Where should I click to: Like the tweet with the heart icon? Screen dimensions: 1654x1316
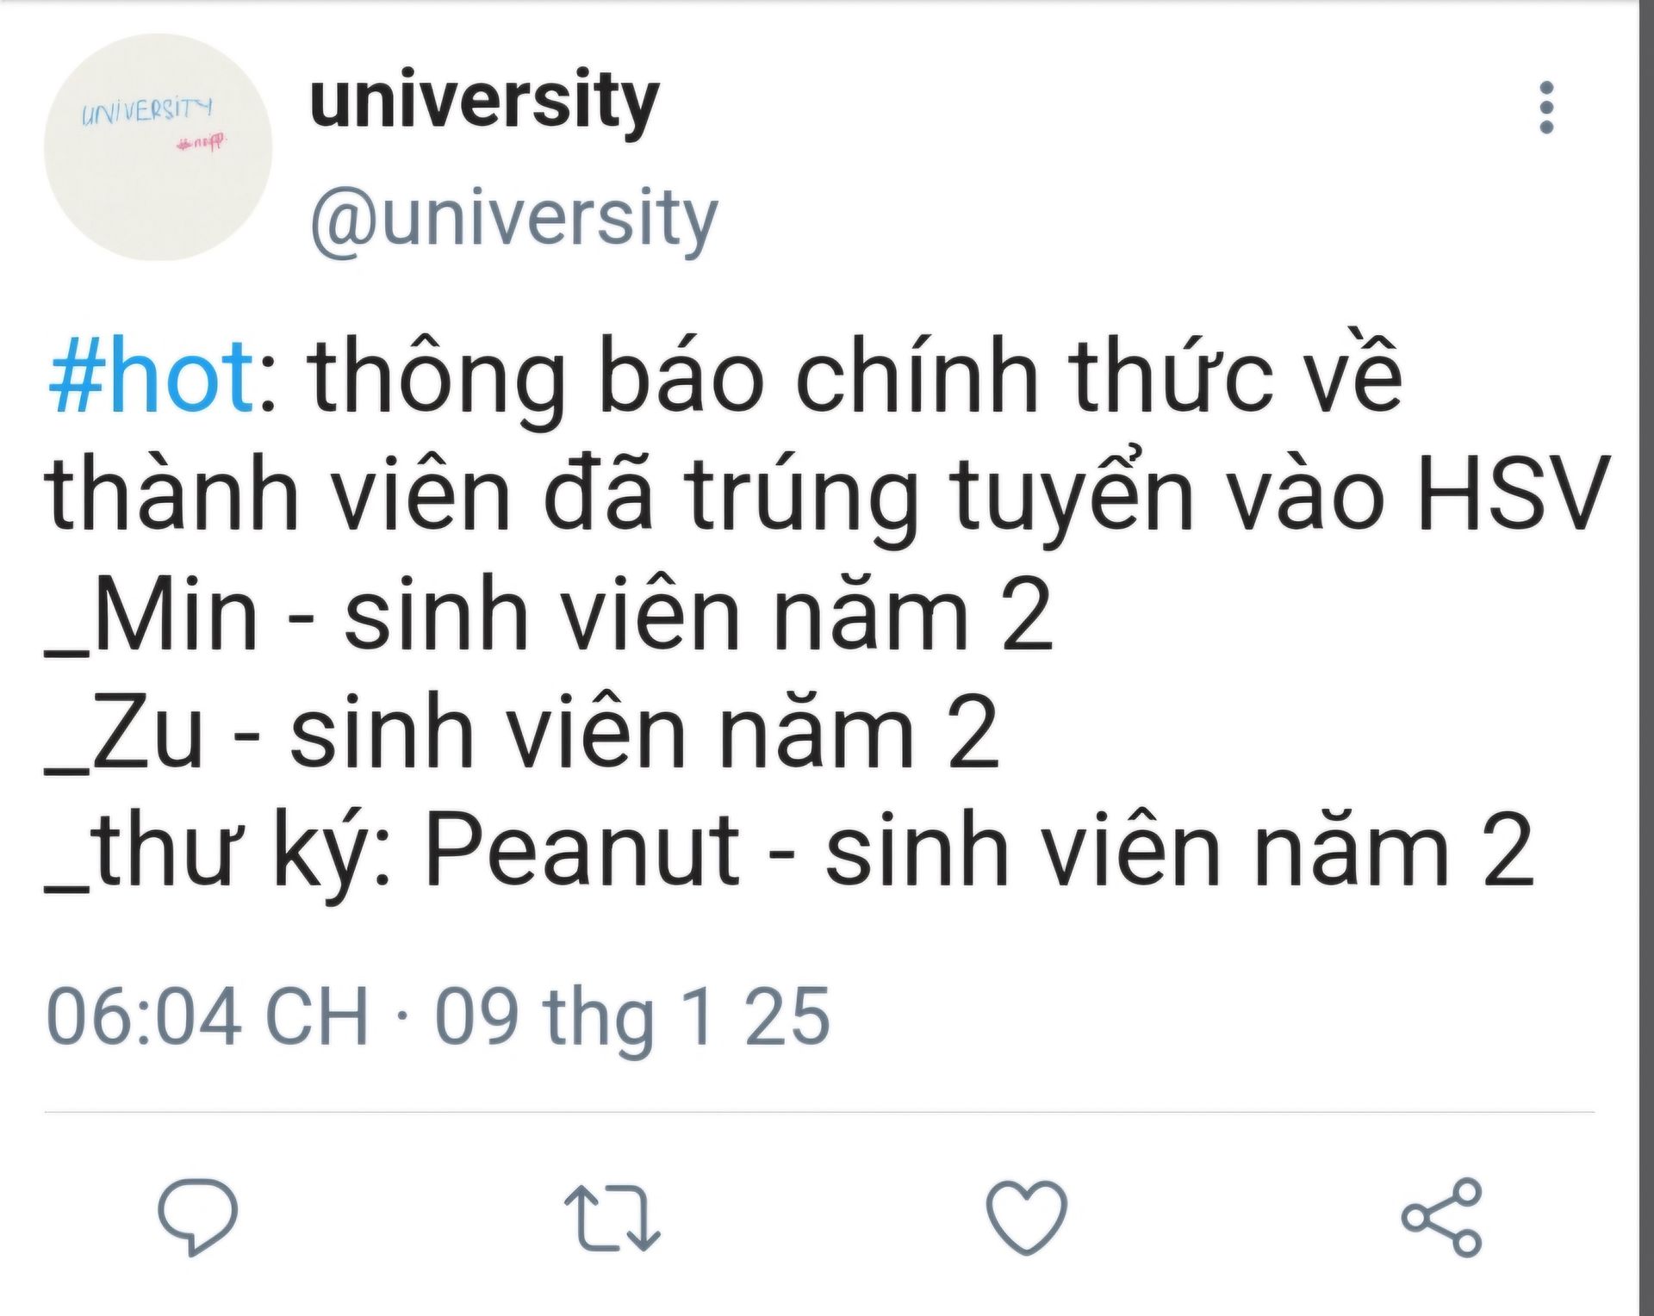pyautogui.click(x=1026, y=1216)
